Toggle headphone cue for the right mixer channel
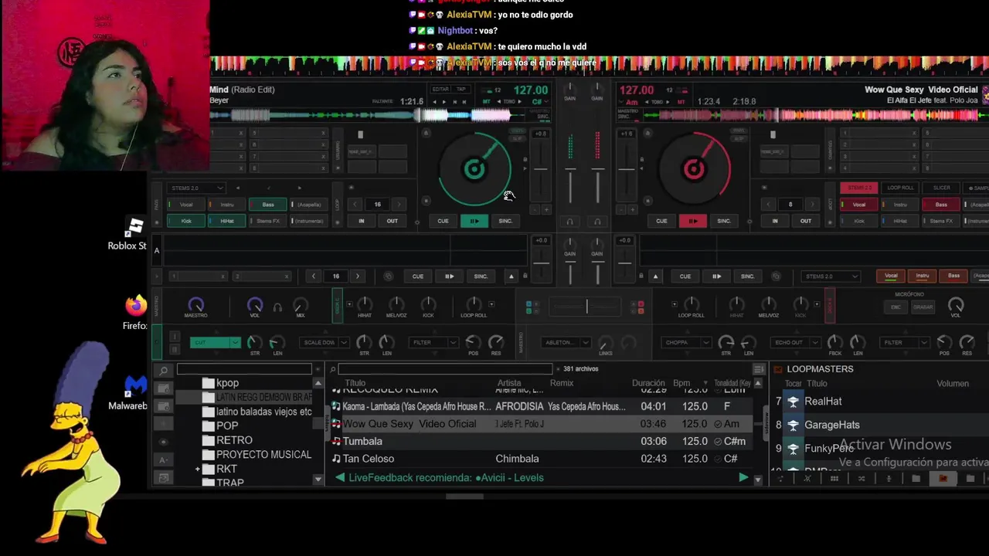989x556 pixels. pos(597,222)
